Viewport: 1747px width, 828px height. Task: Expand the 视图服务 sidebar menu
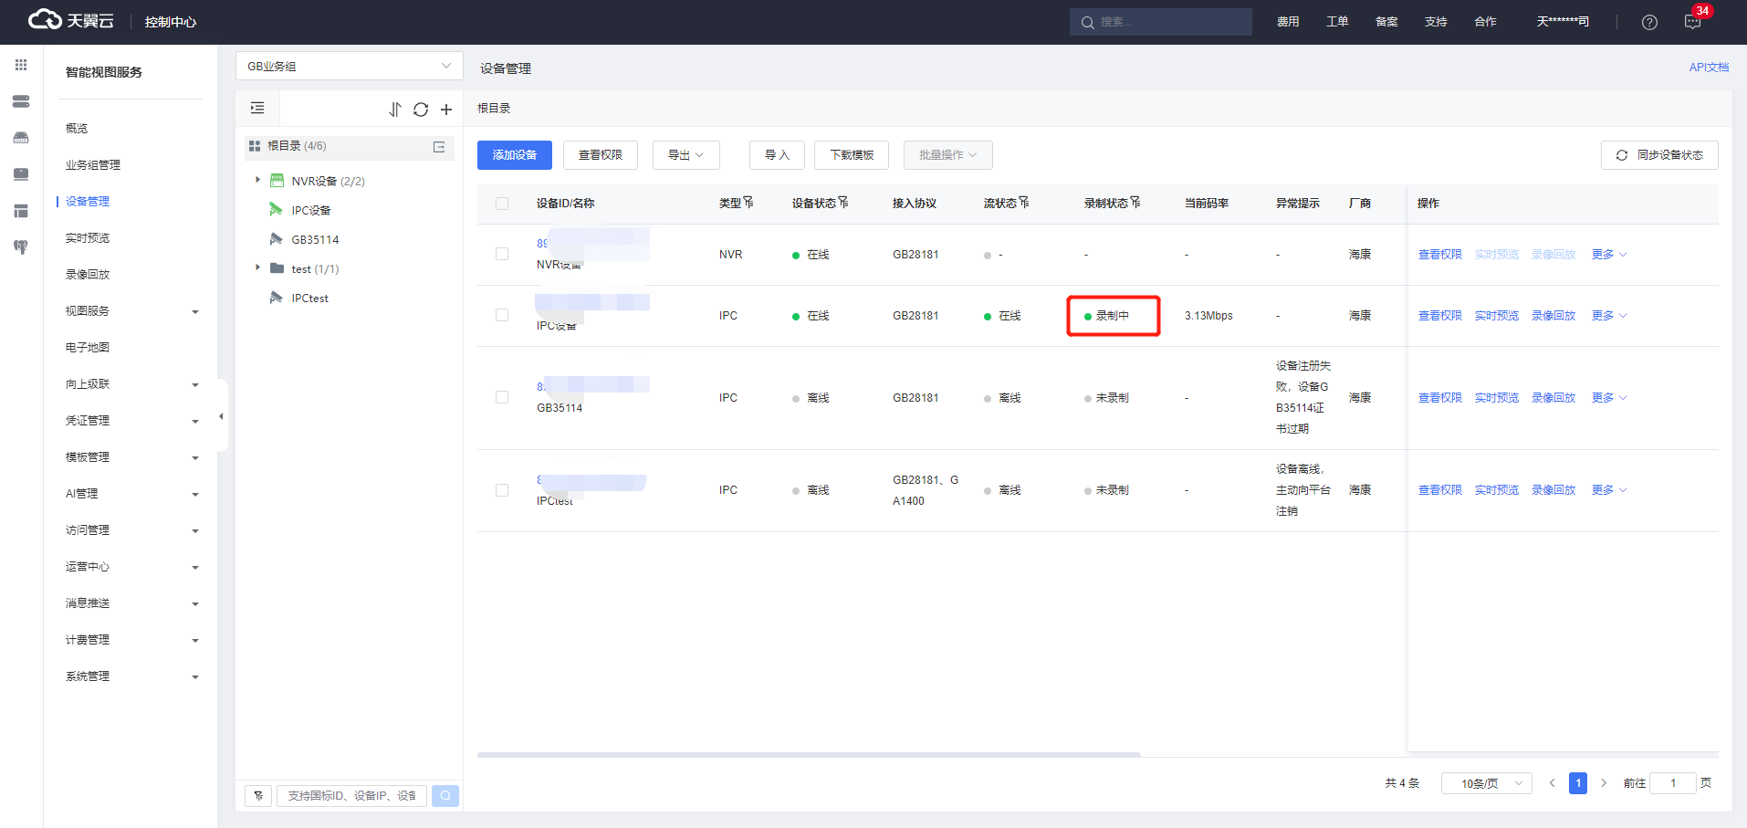(132, 311)
